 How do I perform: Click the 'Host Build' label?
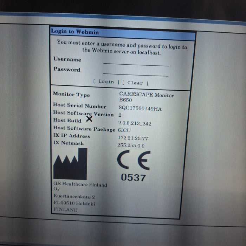[67, 120]
